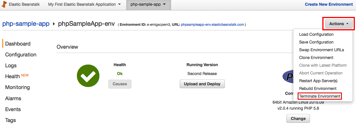This screenshot has height=126, width=356.
Task: Click the Running Version label
Action: click(202, 65)
